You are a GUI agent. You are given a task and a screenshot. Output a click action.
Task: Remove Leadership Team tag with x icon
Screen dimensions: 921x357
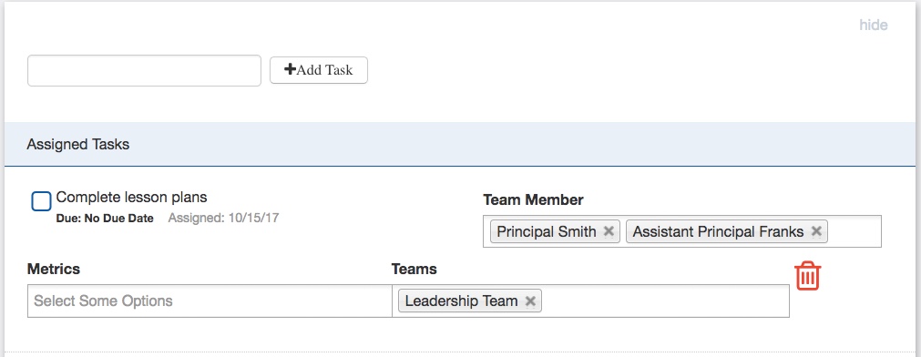coord(530,301)
